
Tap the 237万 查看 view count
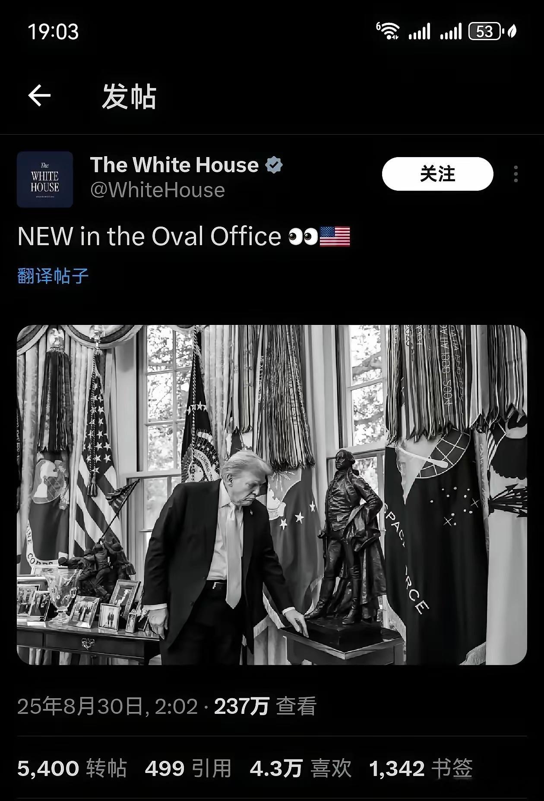(266, 706)
